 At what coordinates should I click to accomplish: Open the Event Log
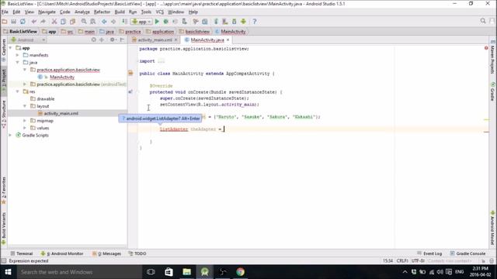(x=429, y=253)
